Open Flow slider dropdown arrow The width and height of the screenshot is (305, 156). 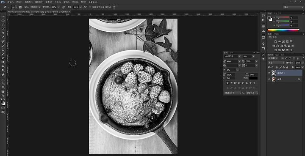pos(80,7)
